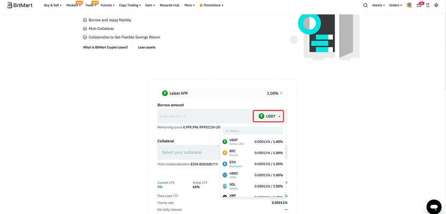
Task: Click the Hourly rate 0.00011% value
Action: [279, 203]
